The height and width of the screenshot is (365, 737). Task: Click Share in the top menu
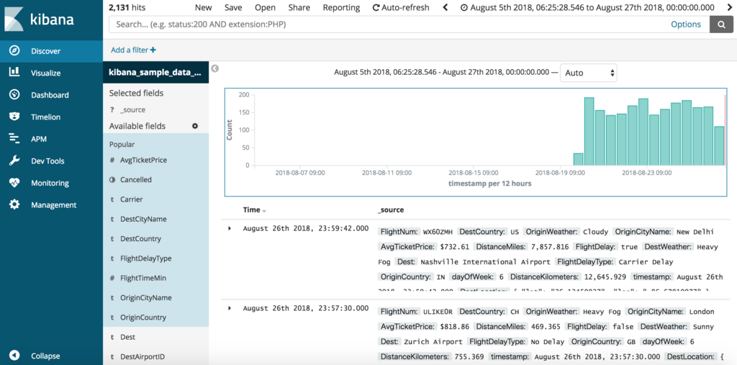pos(299,7)
